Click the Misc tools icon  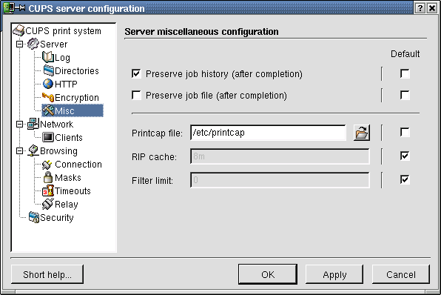tap(48, 110)
